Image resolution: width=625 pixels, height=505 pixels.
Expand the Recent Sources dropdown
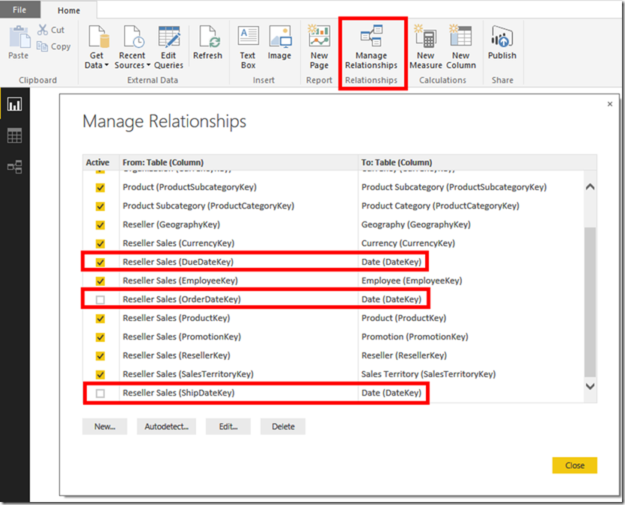(132, 47)
